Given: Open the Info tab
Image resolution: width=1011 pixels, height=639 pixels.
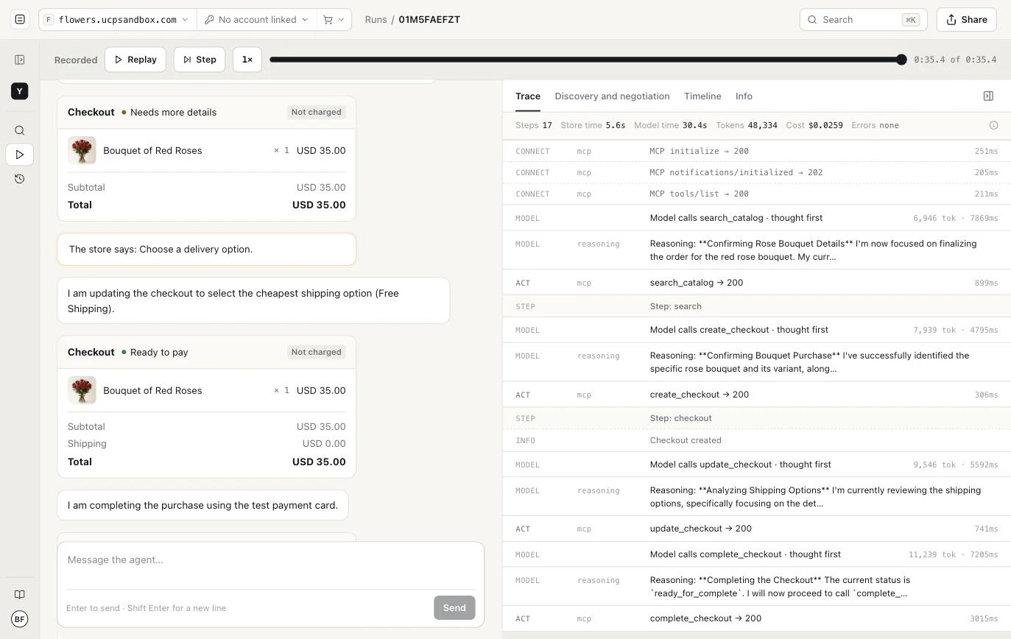Looking at the screenshot, I should point(744,96).
